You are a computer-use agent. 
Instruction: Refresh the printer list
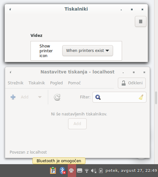coord(57,97)
